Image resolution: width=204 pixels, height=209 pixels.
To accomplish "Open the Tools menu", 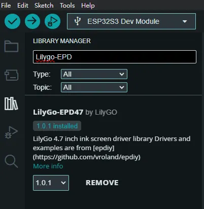I will 67,6.
